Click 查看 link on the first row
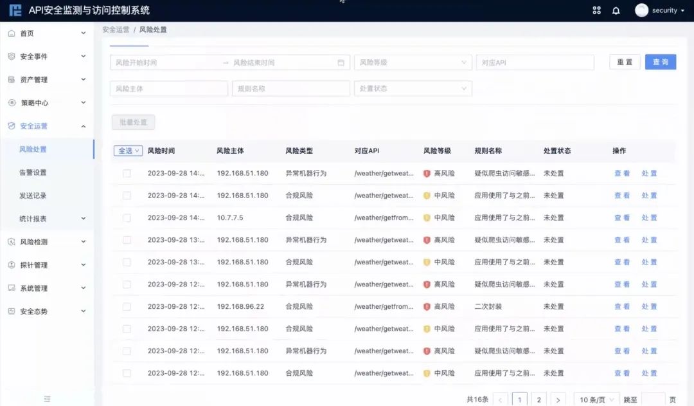The image size is (694, 406). 621,173
